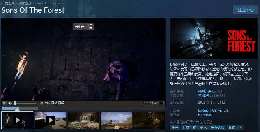
Task: View the forest cabin screenshot thumbnail
Action: (149, 120)
